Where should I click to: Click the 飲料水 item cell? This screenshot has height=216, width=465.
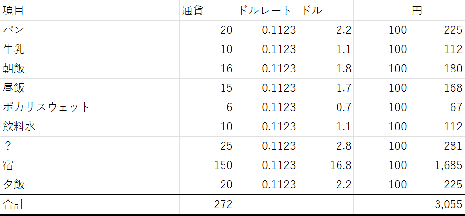click(x=19, y=127)
